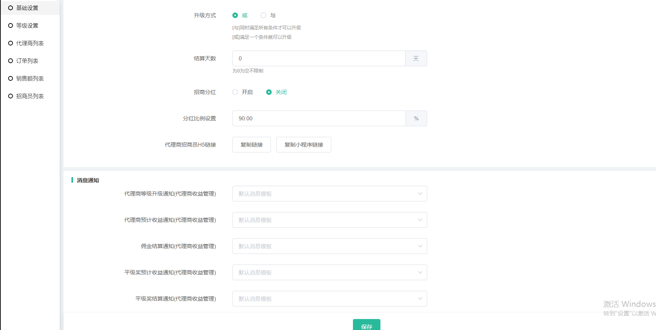Click 复制小程序链接 button

(303, 145)
